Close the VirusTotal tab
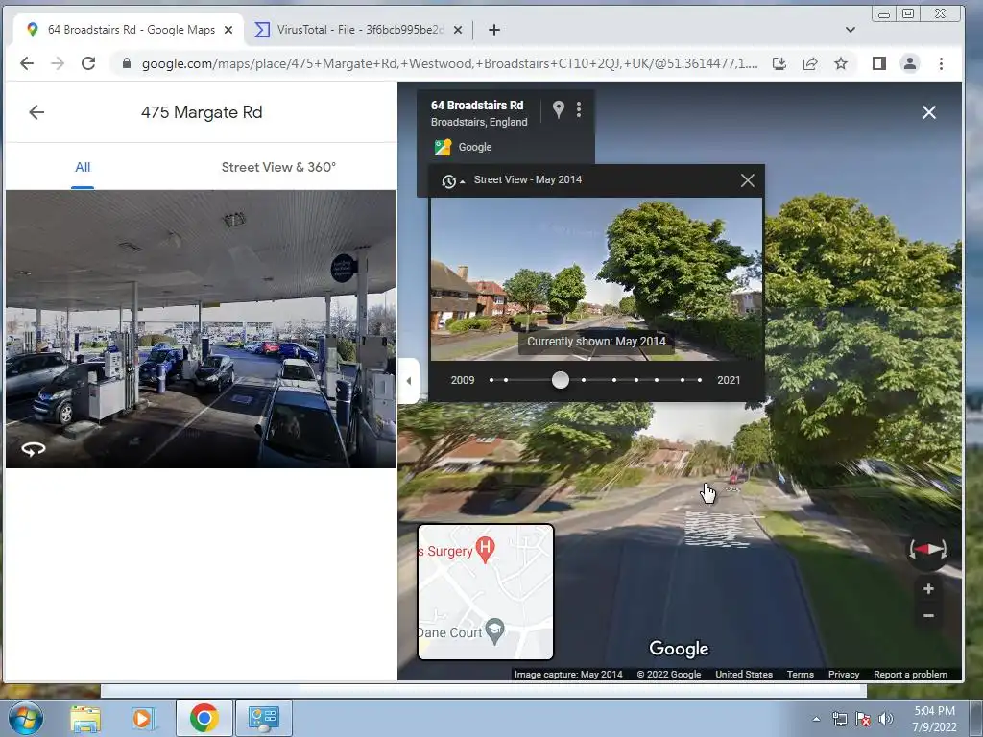Viewport: 983px width, 737px height. click(458, 30)
